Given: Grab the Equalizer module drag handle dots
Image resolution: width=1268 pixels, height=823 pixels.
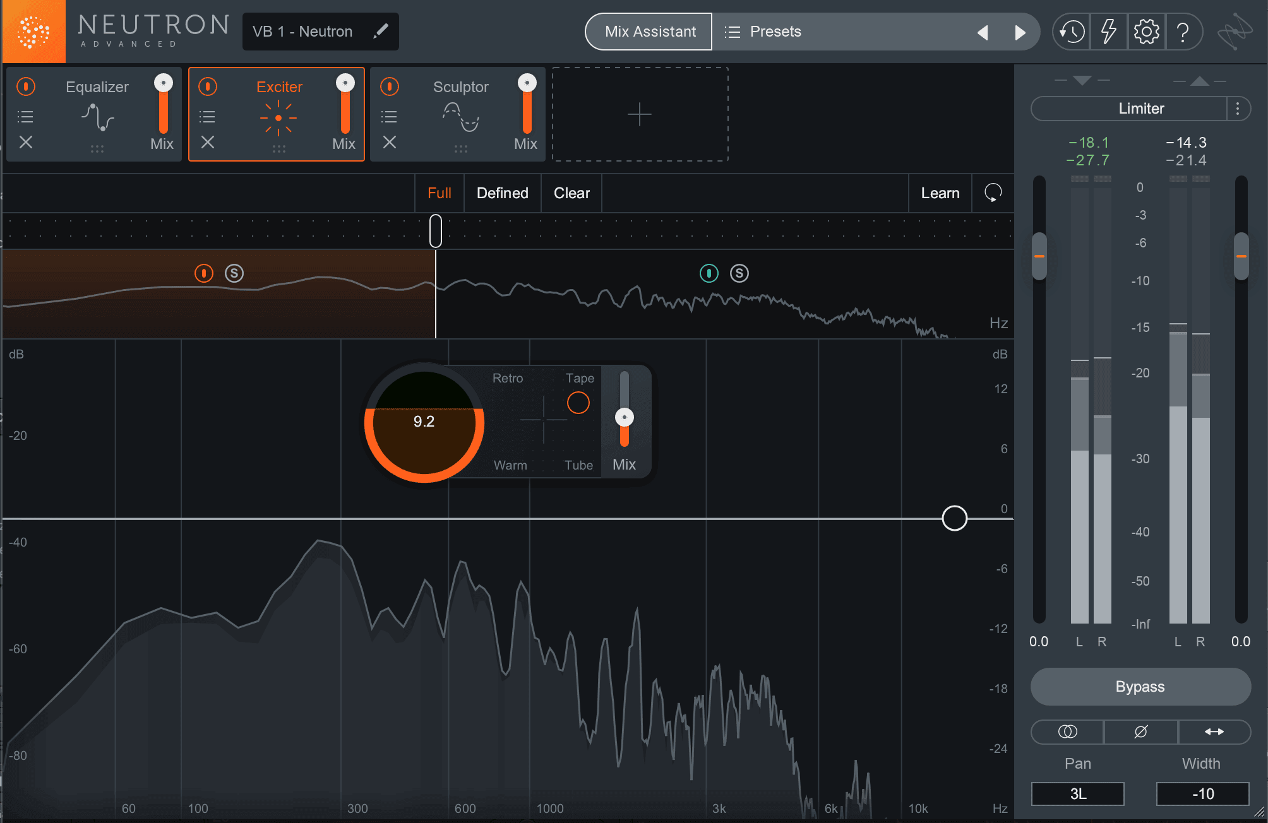Looking at the screenshot, I should tap(97, 149).
